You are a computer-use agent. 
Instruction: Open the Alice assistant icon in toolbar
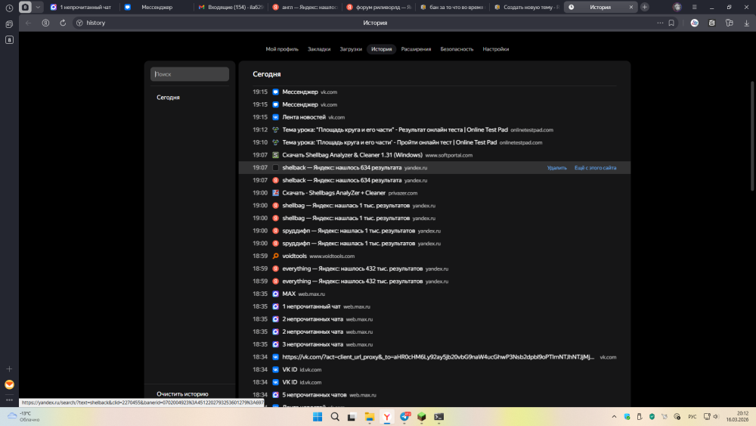[x=694, y=23]
